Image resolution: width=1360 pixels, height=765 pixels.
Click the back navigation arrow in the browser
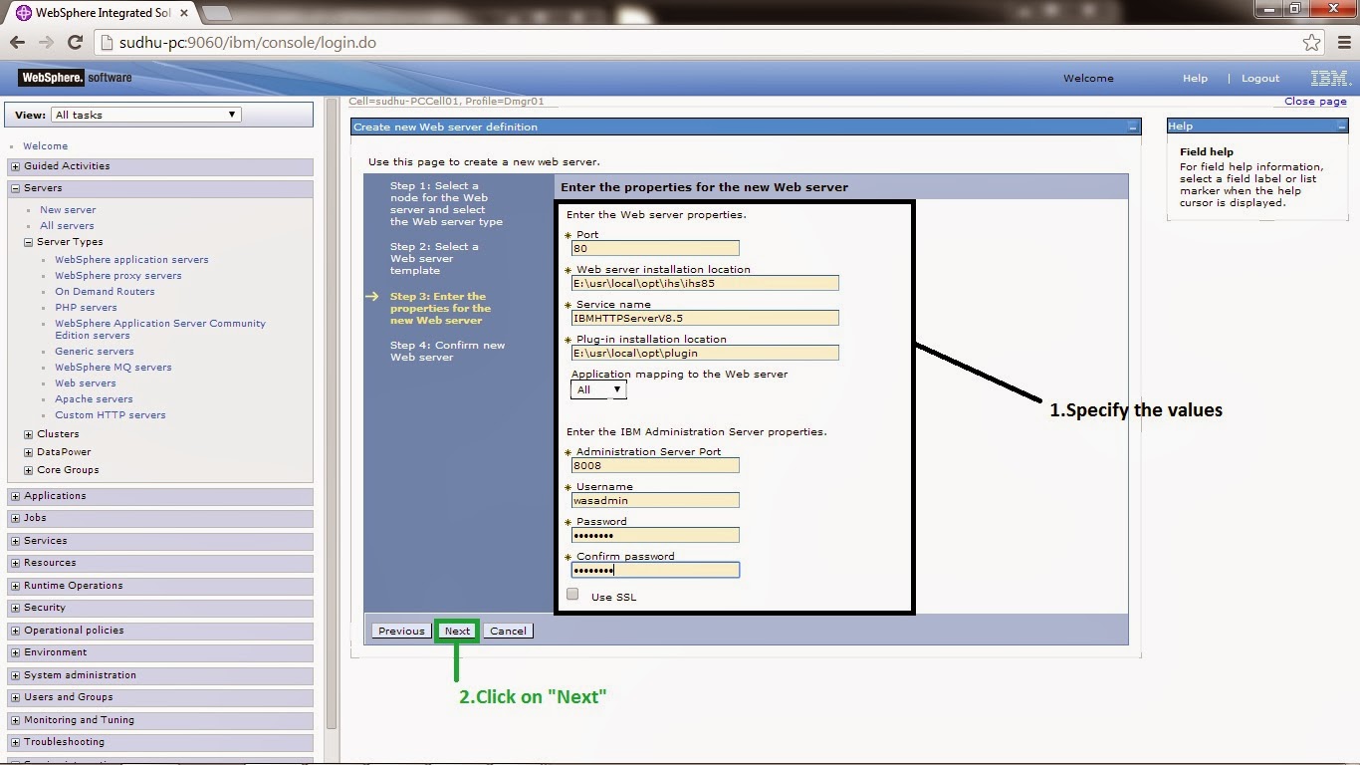17,42
